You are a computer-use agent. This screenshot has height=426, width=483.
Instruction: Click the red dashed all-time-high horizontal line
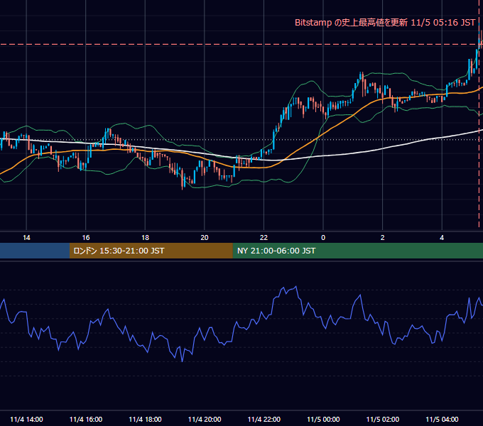point(240,44)
